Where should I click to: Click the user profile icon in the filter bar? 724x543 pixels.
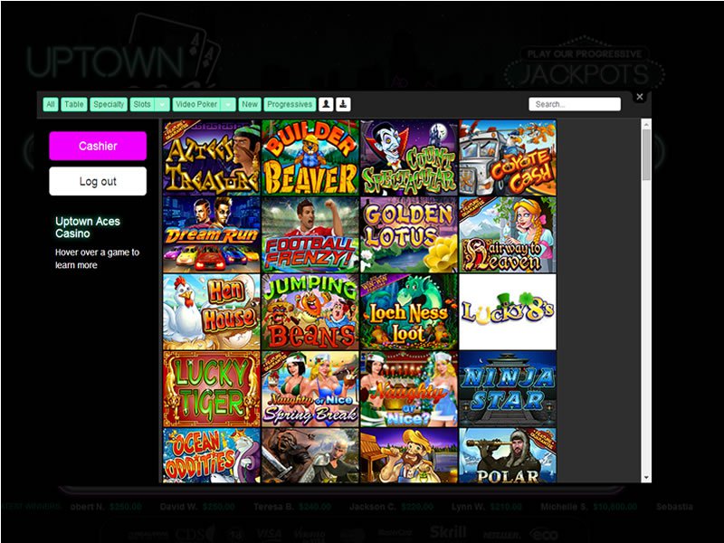pos(326,104)
